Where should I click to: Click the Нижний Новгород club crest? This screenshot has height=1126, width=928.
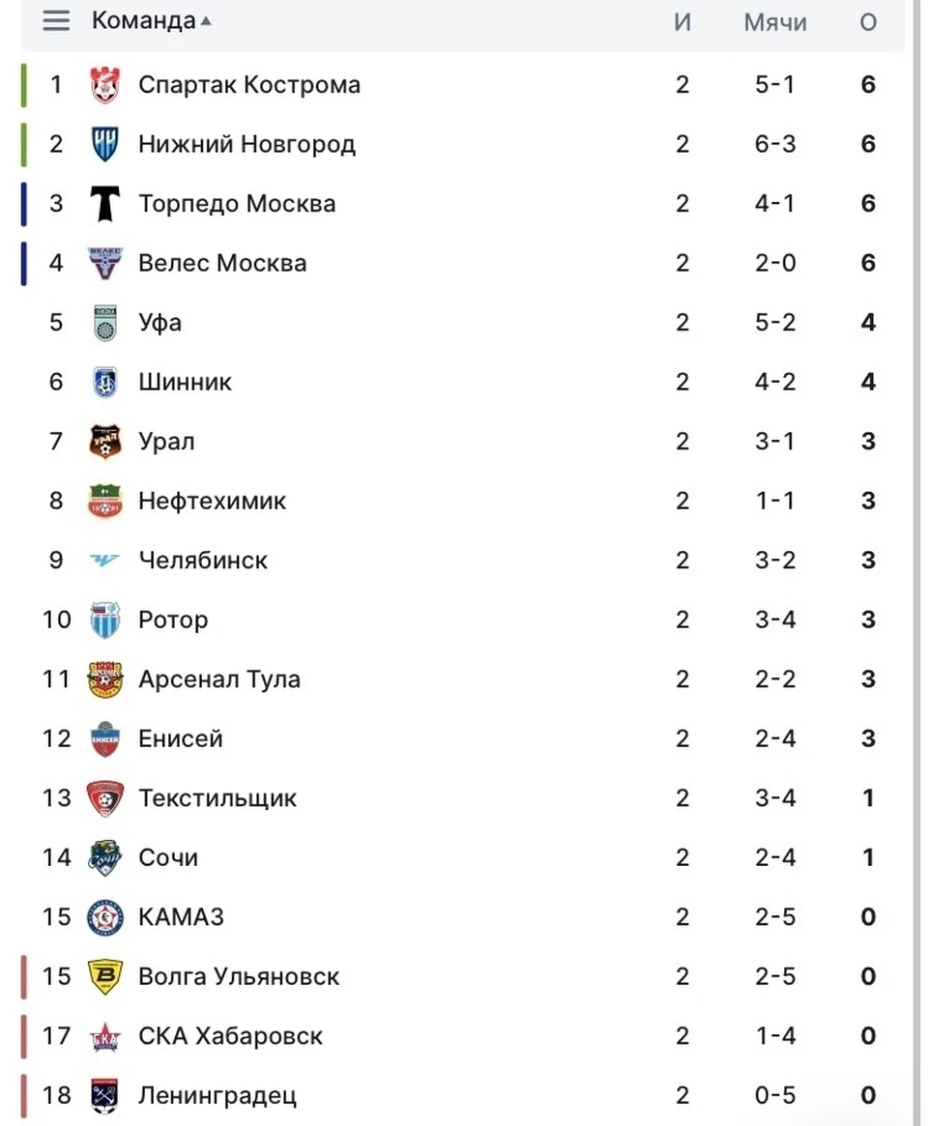point(104,144)
